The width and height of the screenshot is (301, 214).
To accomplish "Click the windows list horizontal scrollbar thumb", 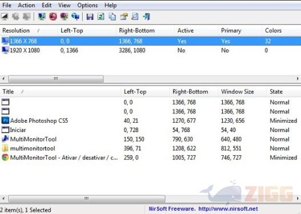I will 87,199.
